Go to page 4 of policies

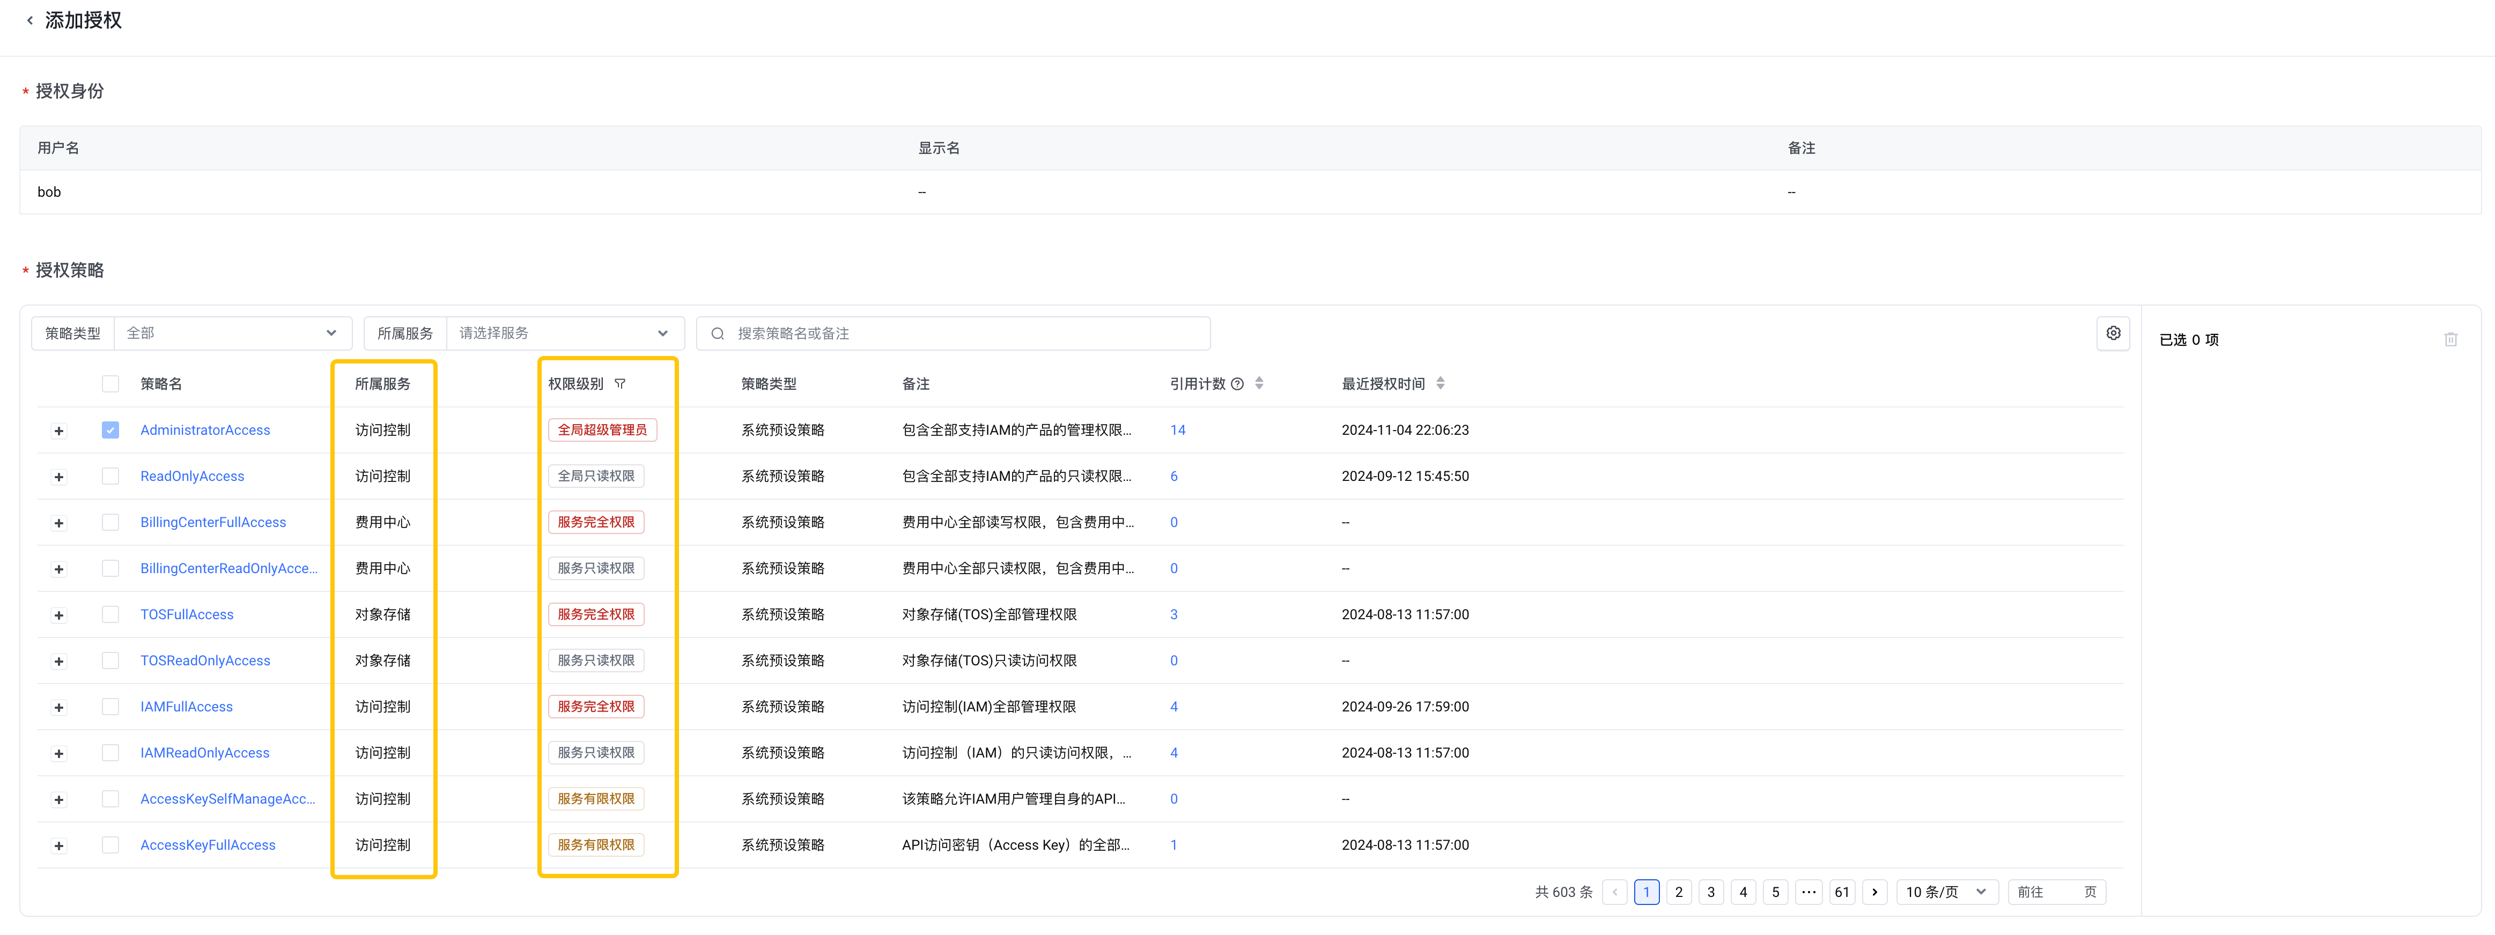coord(1744,893)
